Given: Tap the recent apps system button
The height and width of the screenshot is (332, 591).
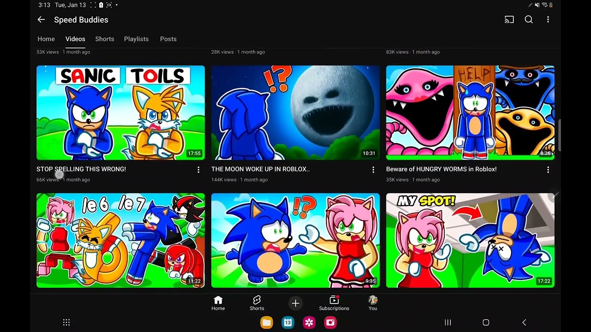Looking at the screenshot, I should 447,322.
